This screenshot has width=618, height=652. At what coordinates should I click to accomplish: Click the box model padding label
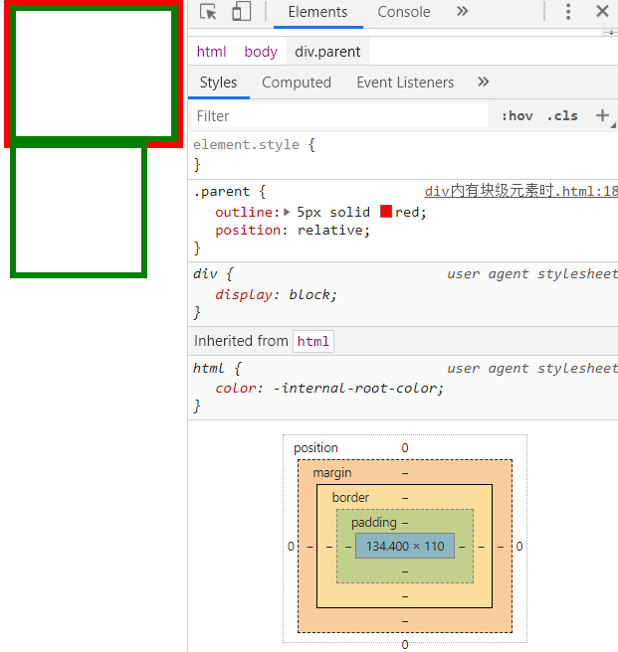373,522
